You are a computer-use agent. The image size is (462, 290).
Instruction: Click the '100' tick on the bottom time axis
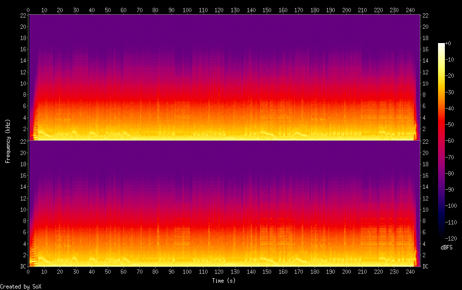tap(187, 272)
